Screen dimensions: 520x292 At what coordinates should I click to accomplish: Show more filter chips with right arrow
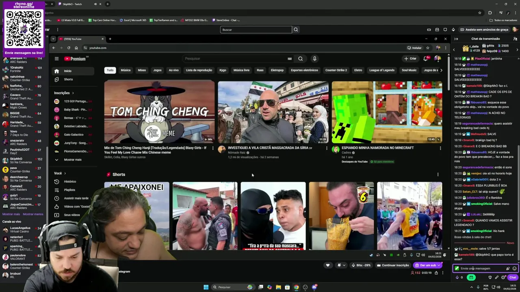441,70
